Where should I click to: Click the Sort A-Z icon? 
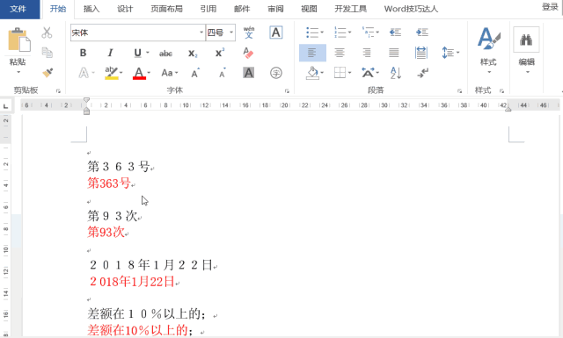[x=395, y=73]
